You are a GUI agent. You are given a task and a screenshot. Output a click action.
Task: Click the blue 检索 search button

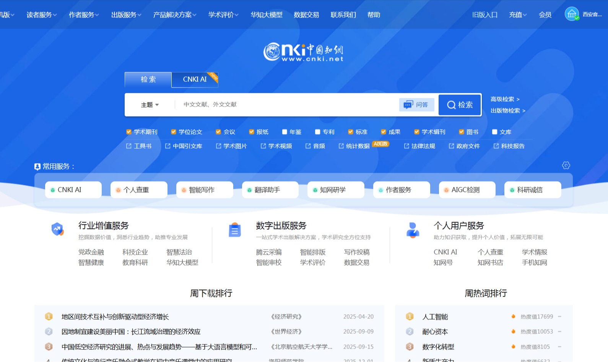point(460,105)
